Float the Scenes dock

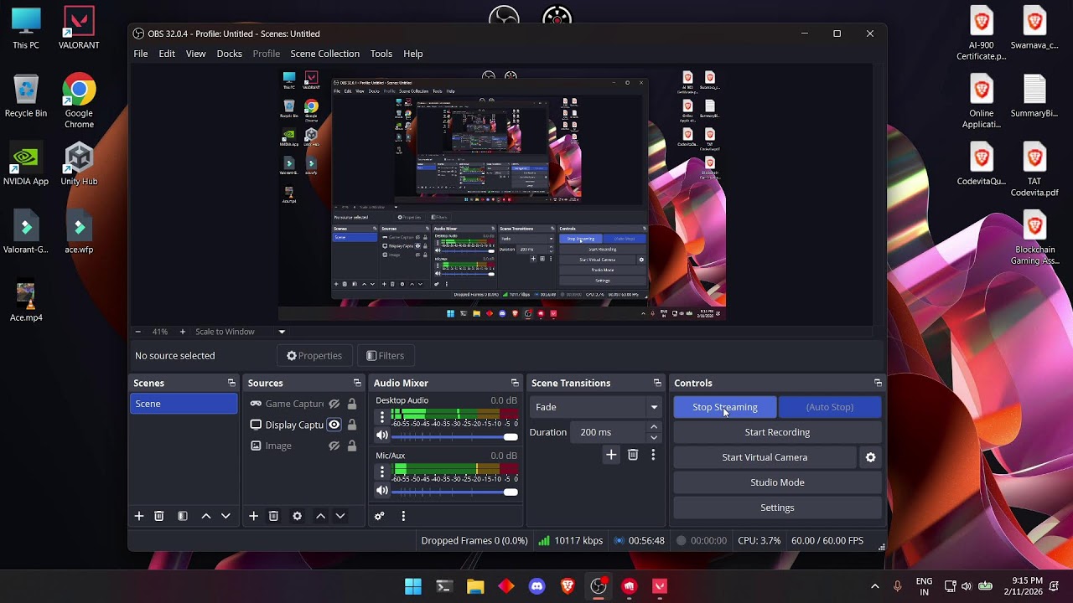(x=231, y=383)
